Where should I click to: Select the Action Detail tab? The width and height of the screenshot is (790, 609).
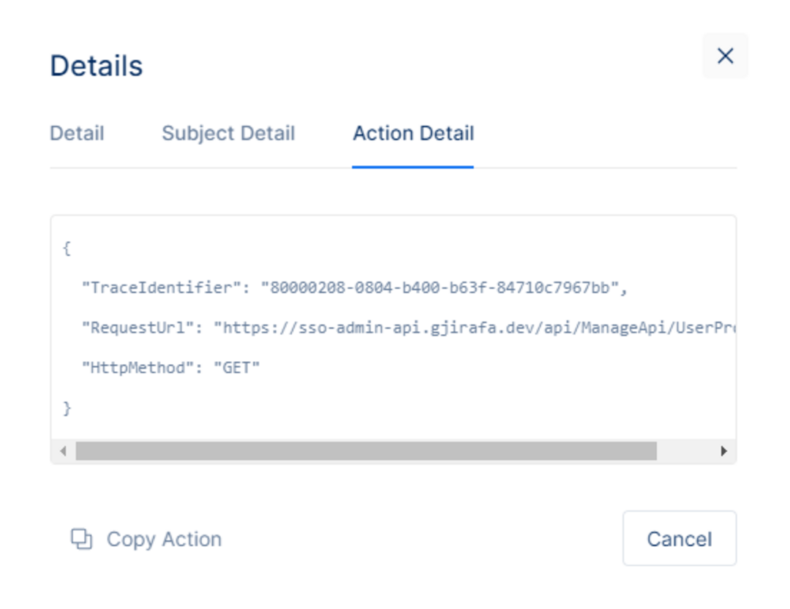pyautogui.click(x=413, y=134)
